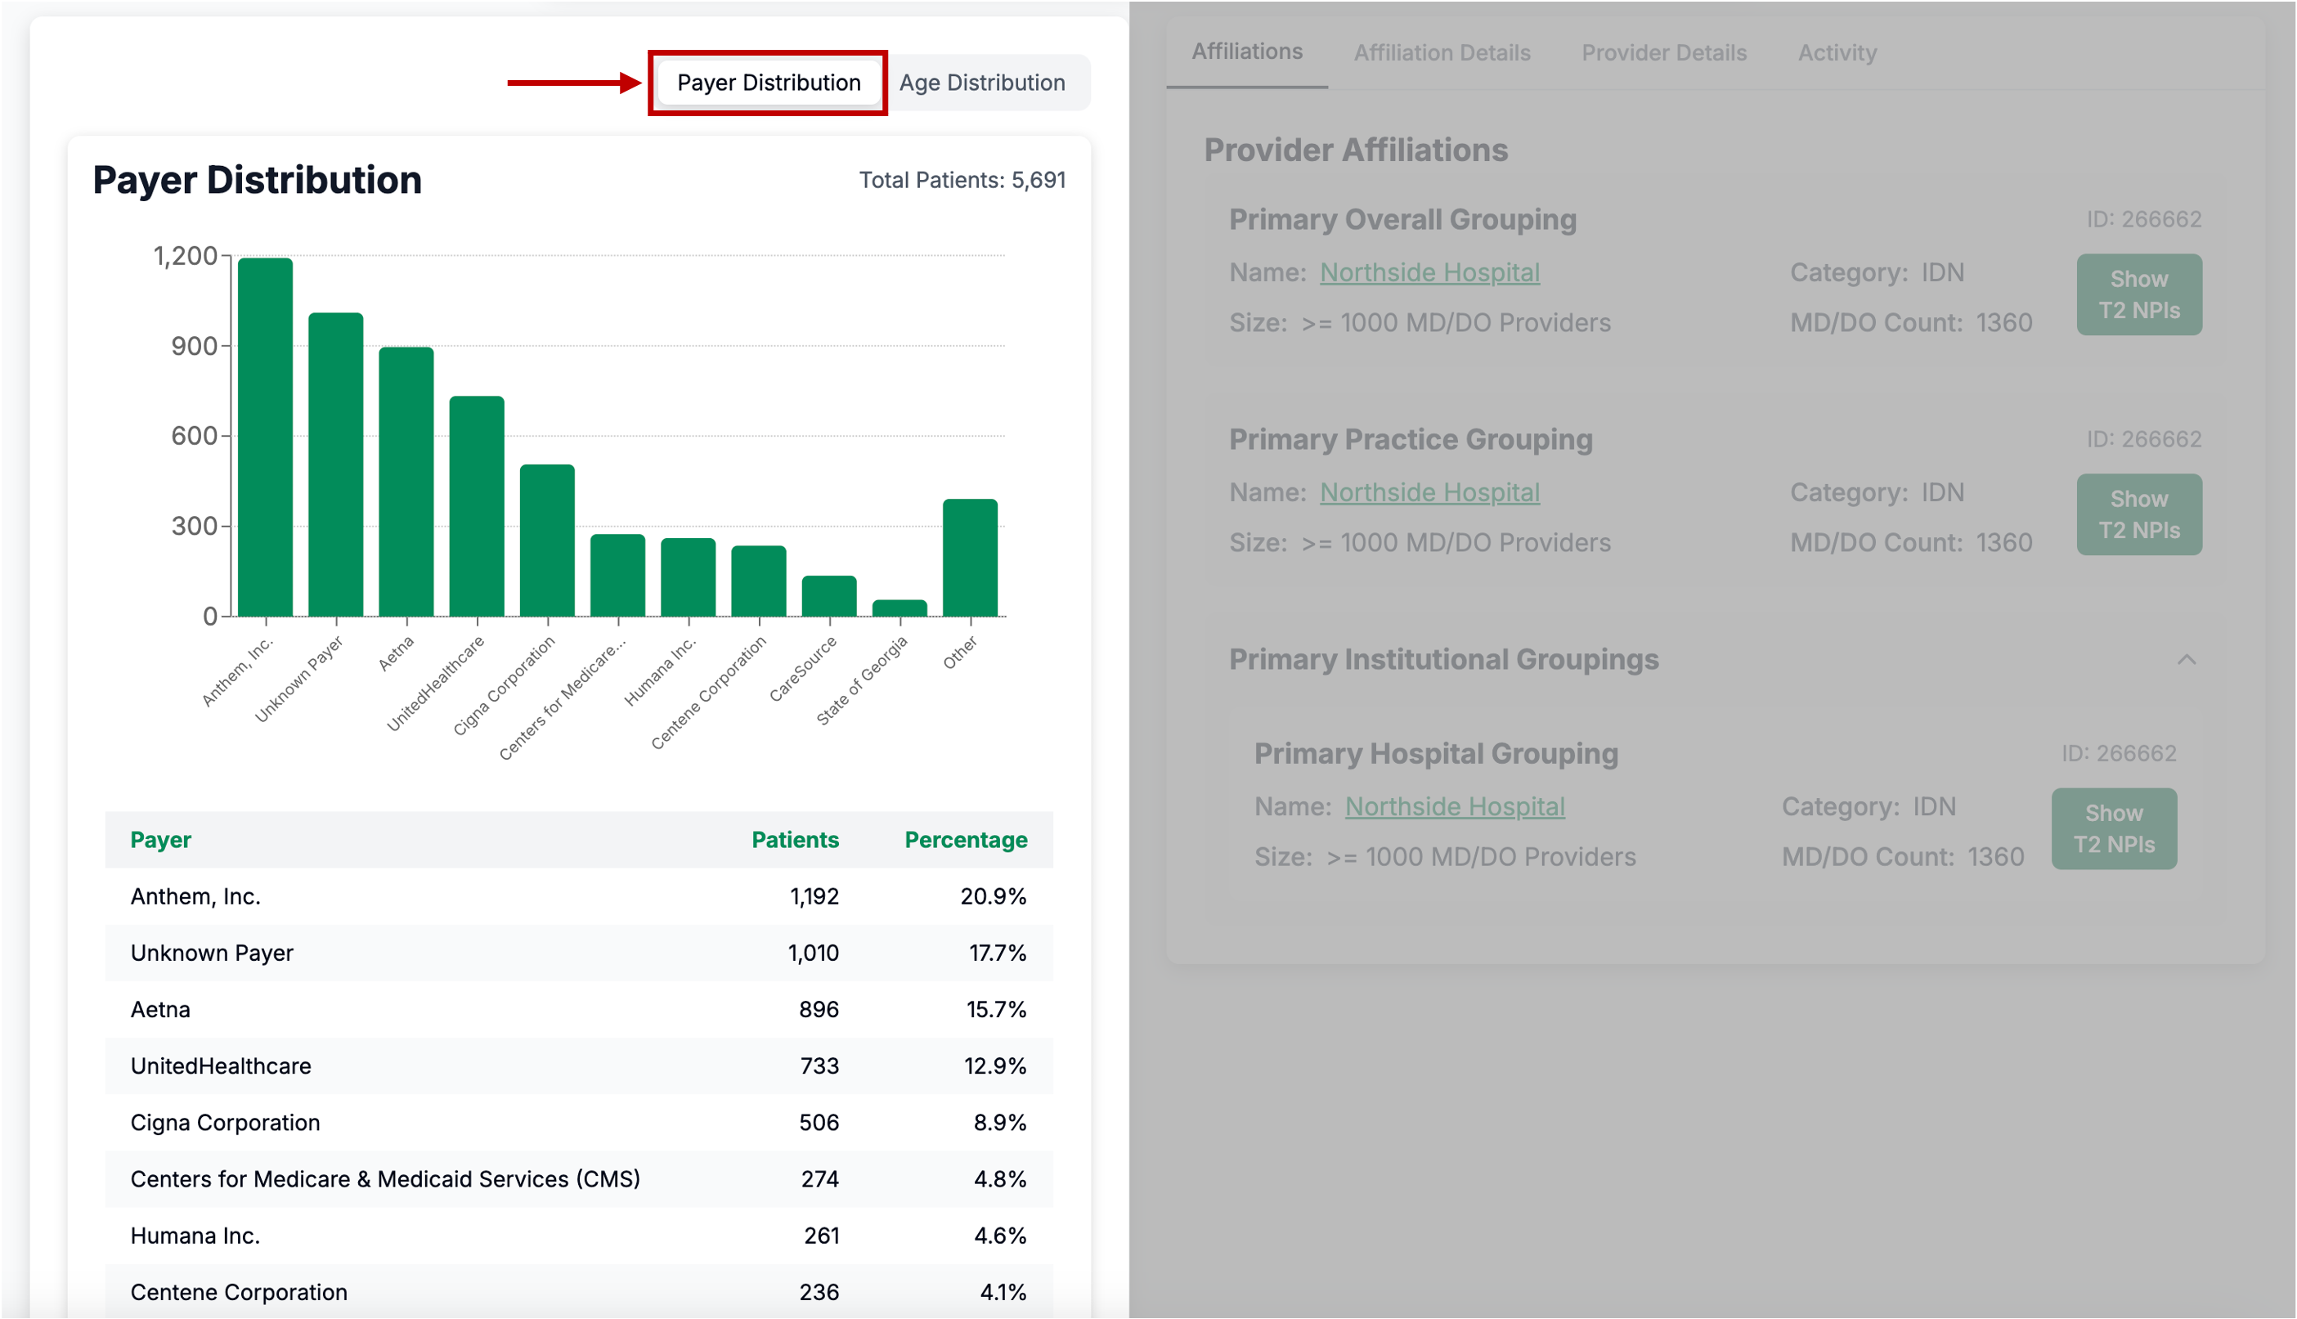
Task: Show T2 NPIs for Primary Hospital Grouping
Action: pos(2113,829)
